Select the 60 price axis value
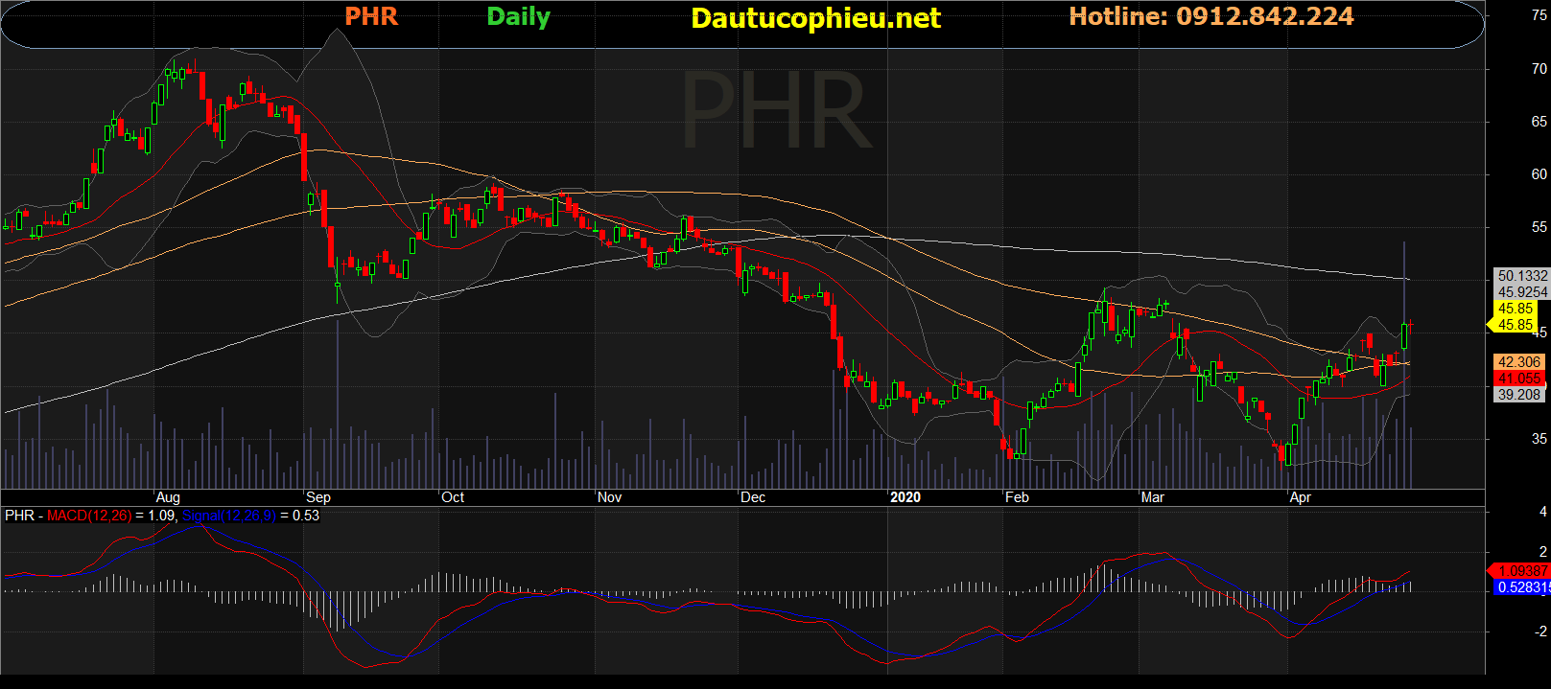Viewport: 1551px width, 689px height. pos(1539,174)
